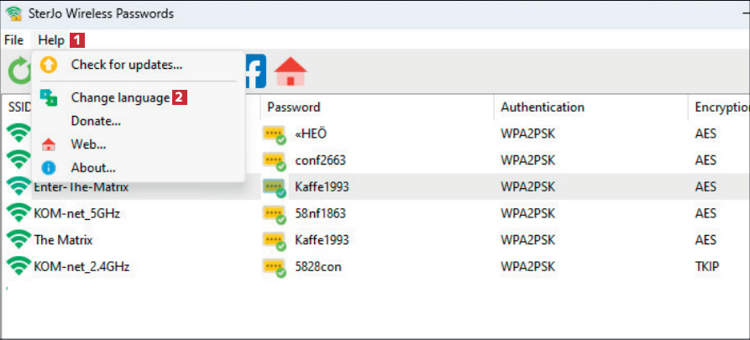Viewport: 750px width, 340px height.
Task: Open the Web menu entry
Action: point(88,144)
